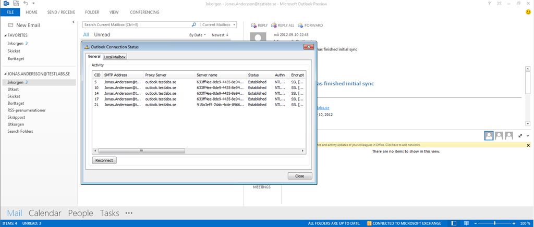Click New Email button
Image resolution: width=534 pixels, height=227 pixels.
(24, 25)
